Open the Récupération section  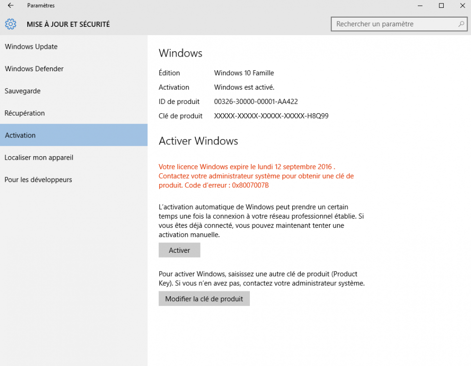coord(24,113)
